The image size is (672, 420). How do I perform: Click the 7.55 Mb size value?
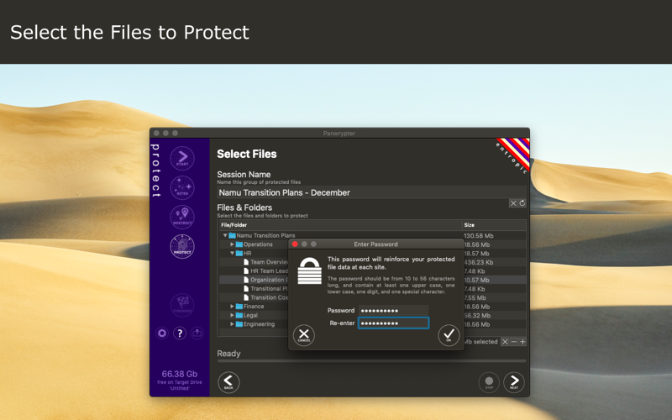click(x=475, y=298)
